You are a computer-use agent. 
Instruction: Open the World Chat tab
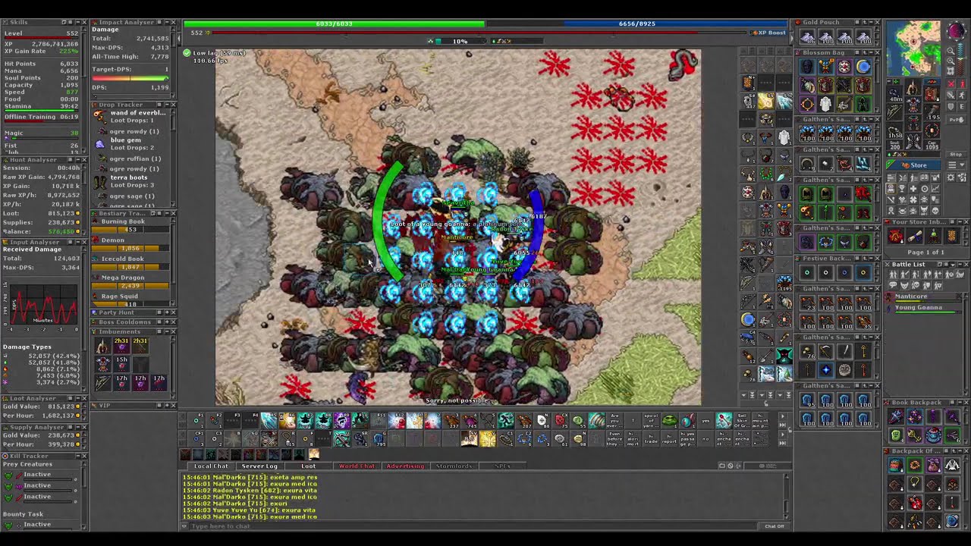click(357, 466)
